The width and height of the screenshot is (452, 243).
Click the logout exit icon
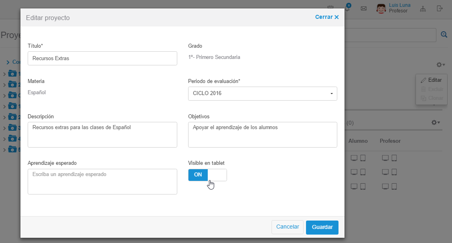440,8
